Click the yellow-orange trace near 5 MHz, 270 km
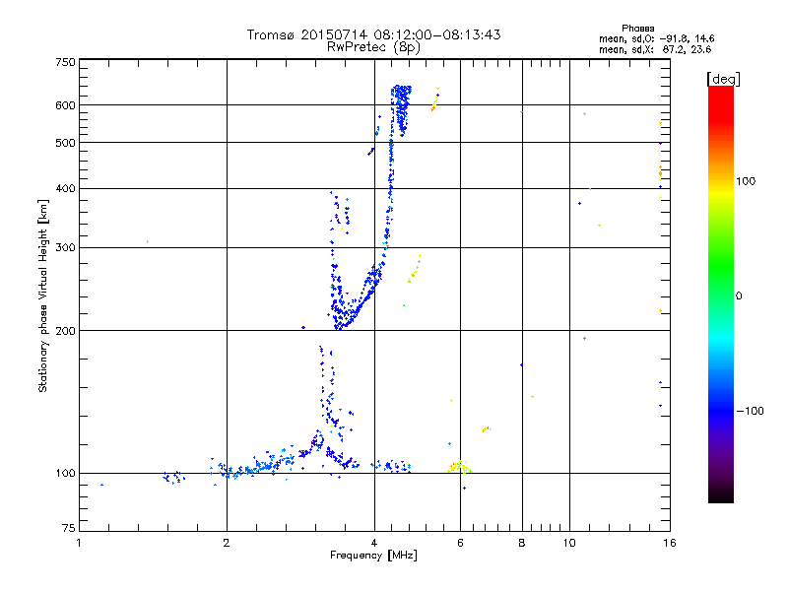The width and height of the screenshot is (788, 591). coord(415,269)
